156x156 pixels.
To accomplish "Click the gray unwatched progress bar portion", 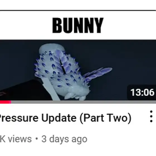I will (x=84, y=102).
